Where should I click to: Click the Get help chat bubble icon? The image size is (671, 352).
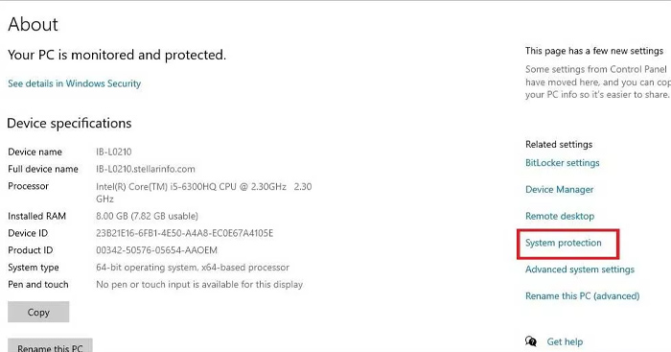click(x=531, y=341)
